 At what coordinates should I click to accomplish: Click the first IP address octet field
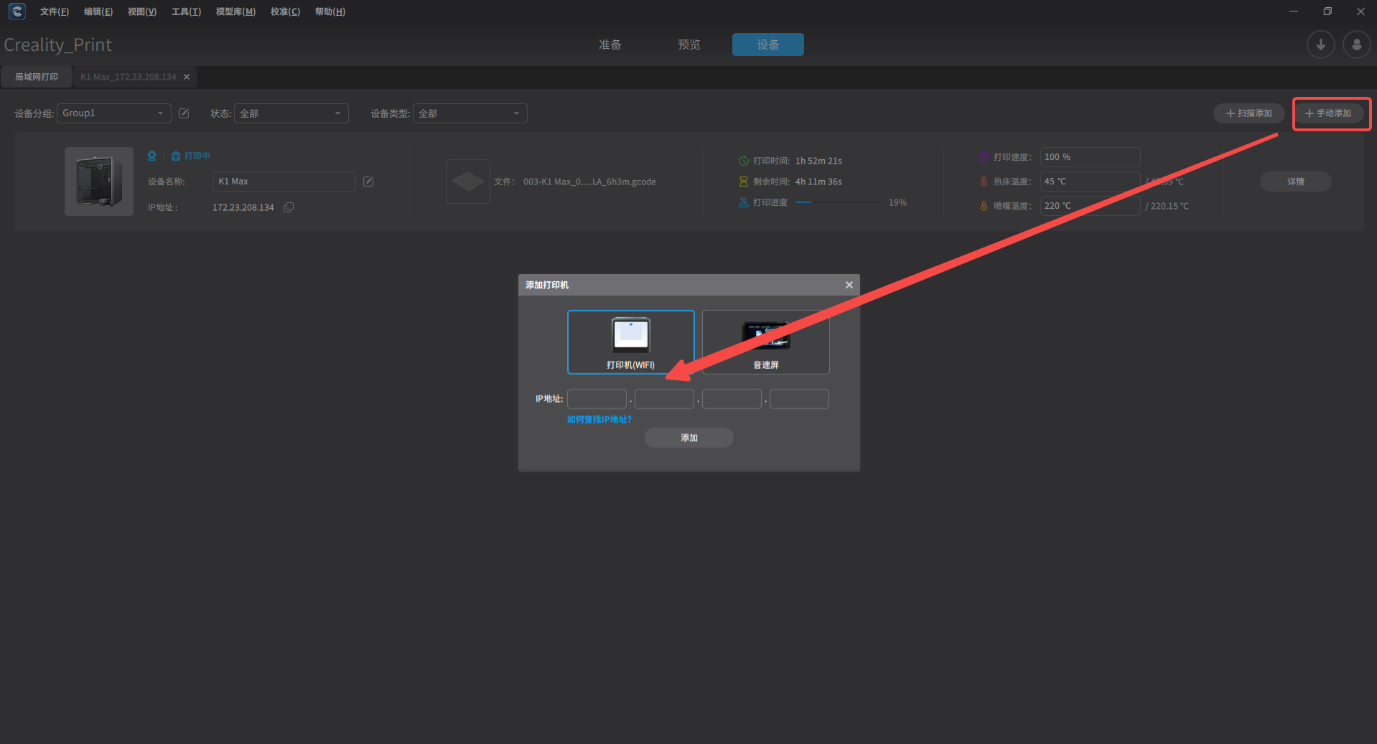coord(597,399)
